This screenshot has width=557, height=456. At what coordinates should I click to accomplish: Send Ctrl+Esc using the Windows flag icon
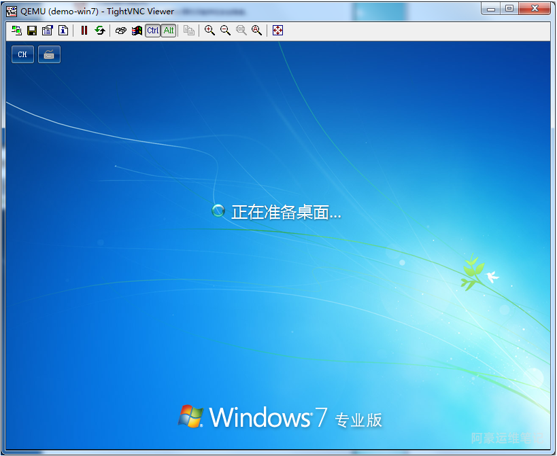click(137, 31)
